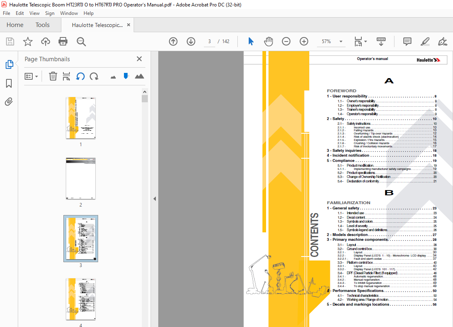
Task: Open the Bookmarks panel icon
Action: point(9,83)
